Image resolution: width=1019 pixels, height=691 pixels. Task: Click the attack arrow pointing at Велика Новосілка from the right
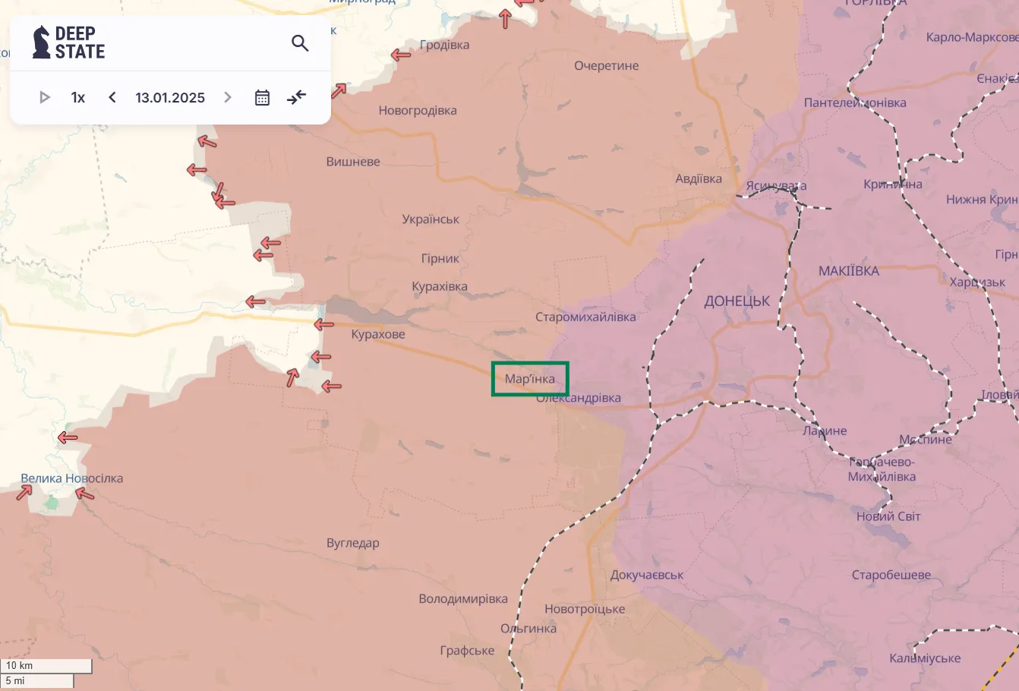coord(84,494)
